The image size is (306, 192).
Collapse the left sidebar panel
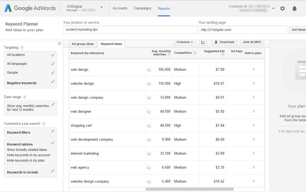click(x=59, y=44)
